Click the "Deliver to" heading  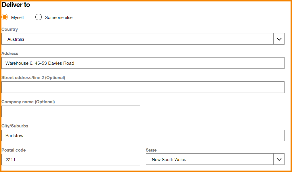tap(16, 5)
